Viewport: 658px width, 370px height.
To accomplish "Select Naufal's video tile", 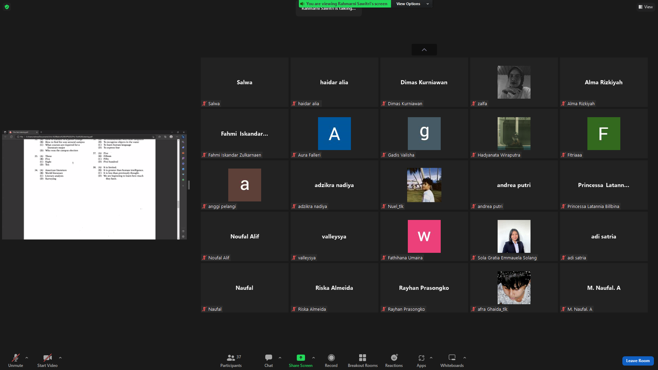I will tap(244, 288).
